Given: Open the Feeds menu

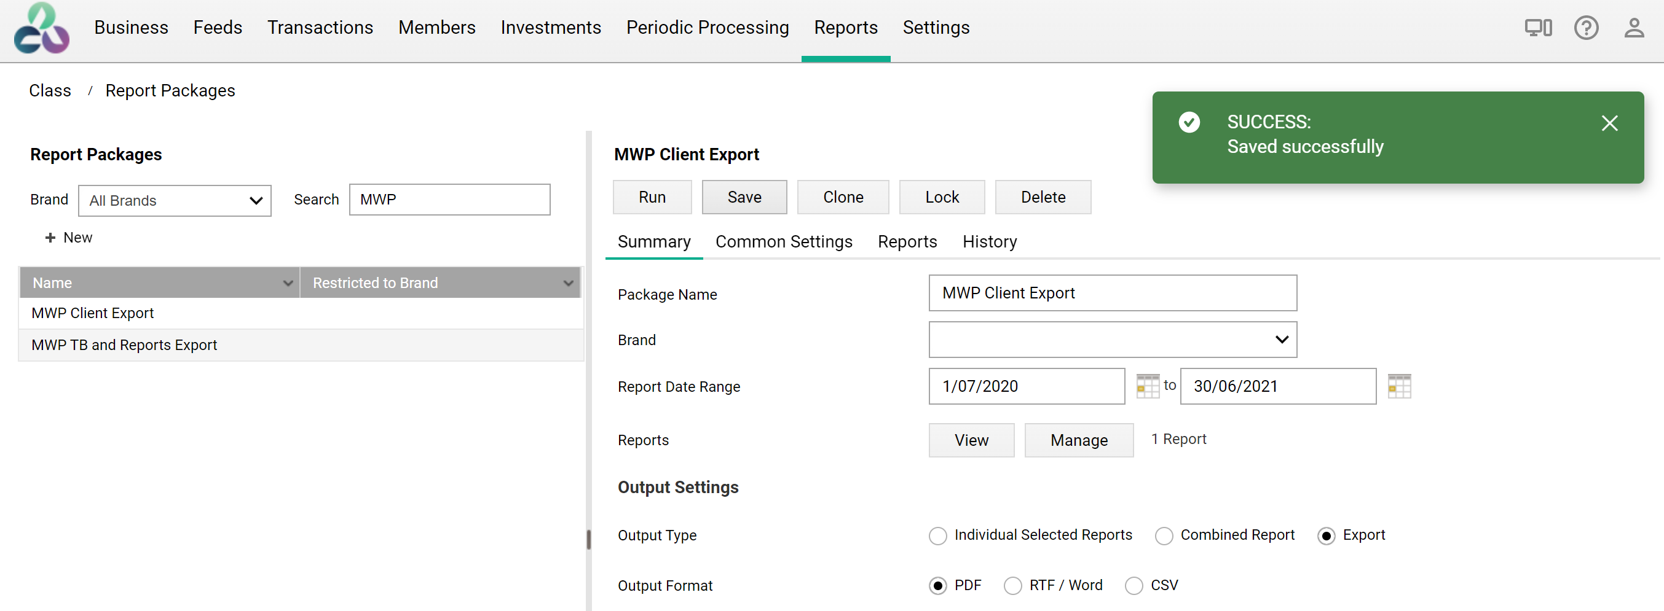Looking at the screenshot, I should [218, 27].
